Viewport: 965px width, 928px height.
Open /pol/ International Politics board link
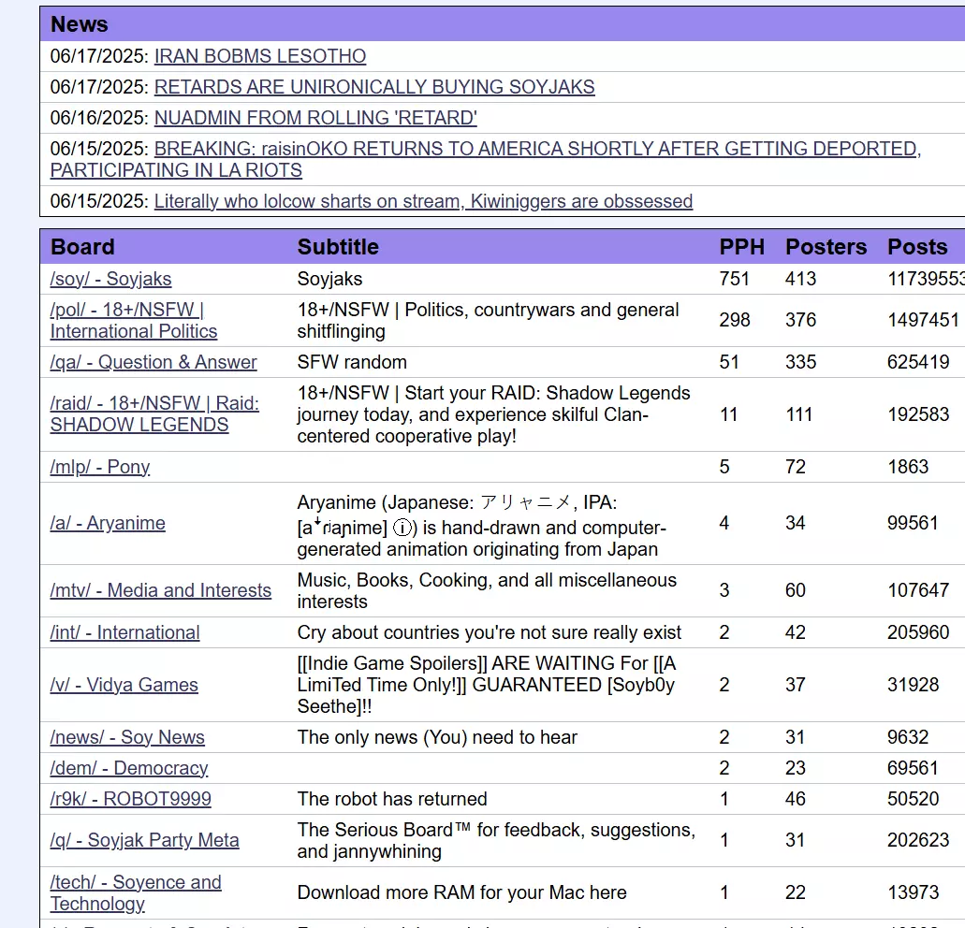pyautogui.click(x=134, y=320)
